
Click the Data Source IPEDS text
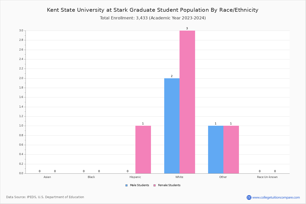pyautogui.click(x=45, y=197)
